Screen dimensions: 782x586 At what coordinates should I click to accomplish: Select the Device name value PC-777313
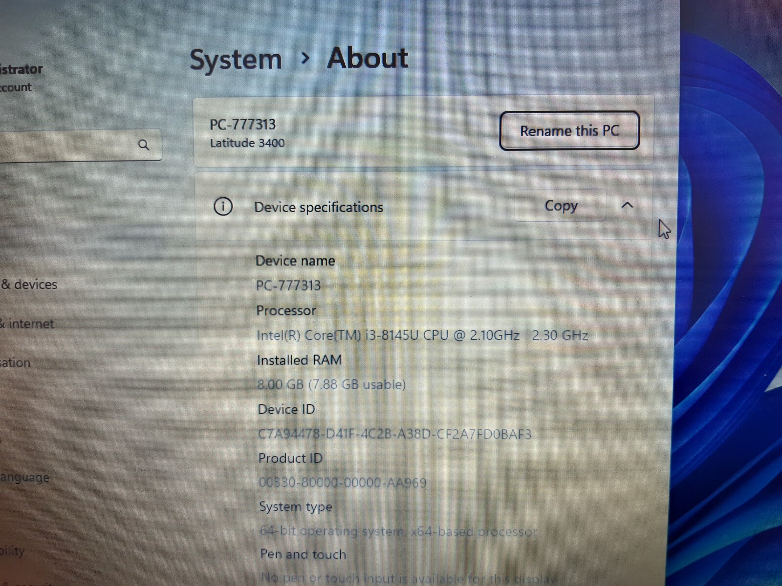(x=288, y=285)
